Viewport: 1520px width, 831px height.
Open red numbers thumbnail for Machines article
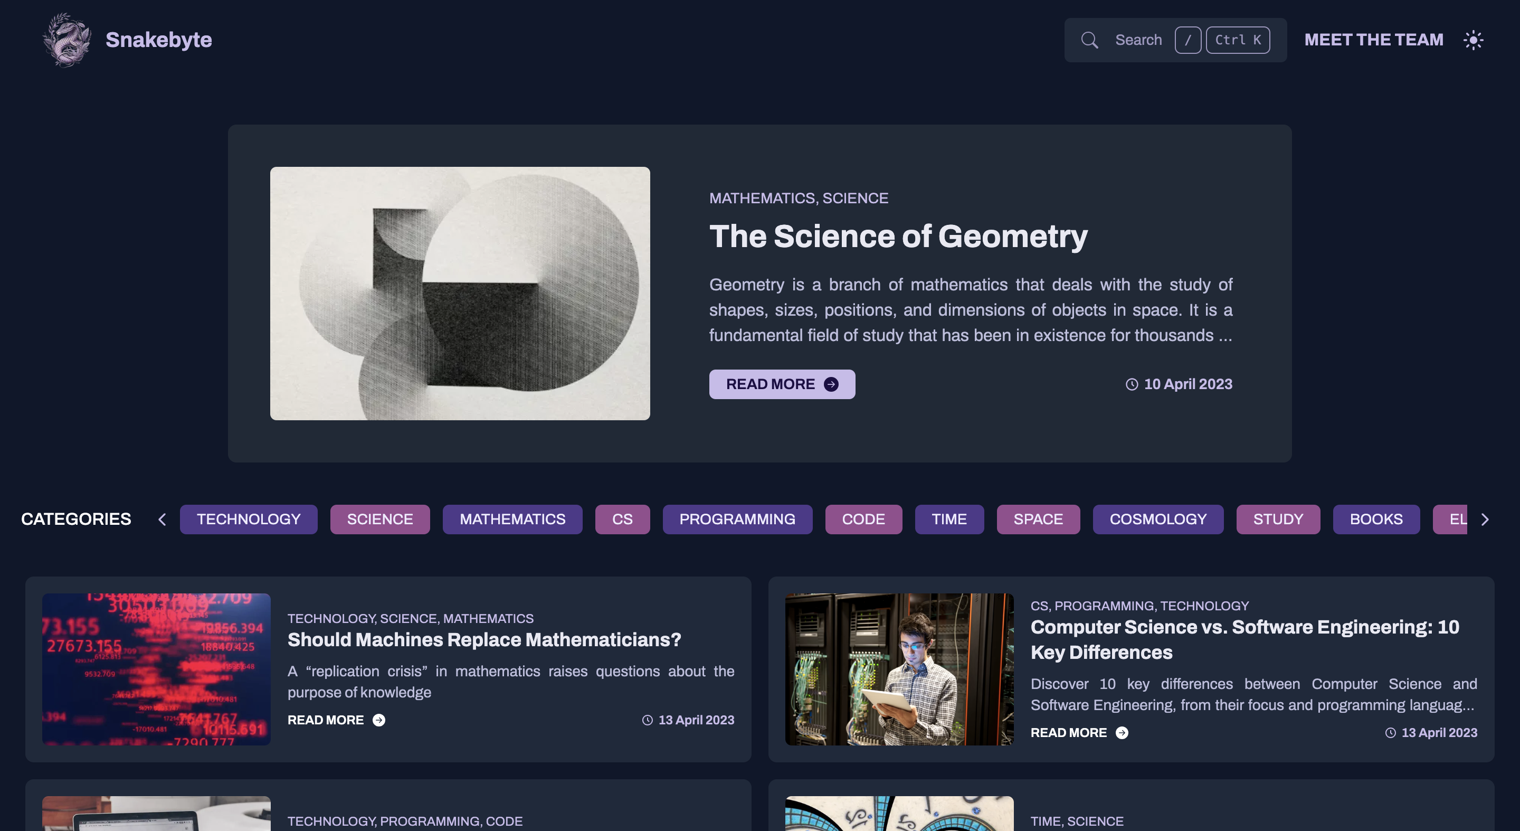click(156, 669)
